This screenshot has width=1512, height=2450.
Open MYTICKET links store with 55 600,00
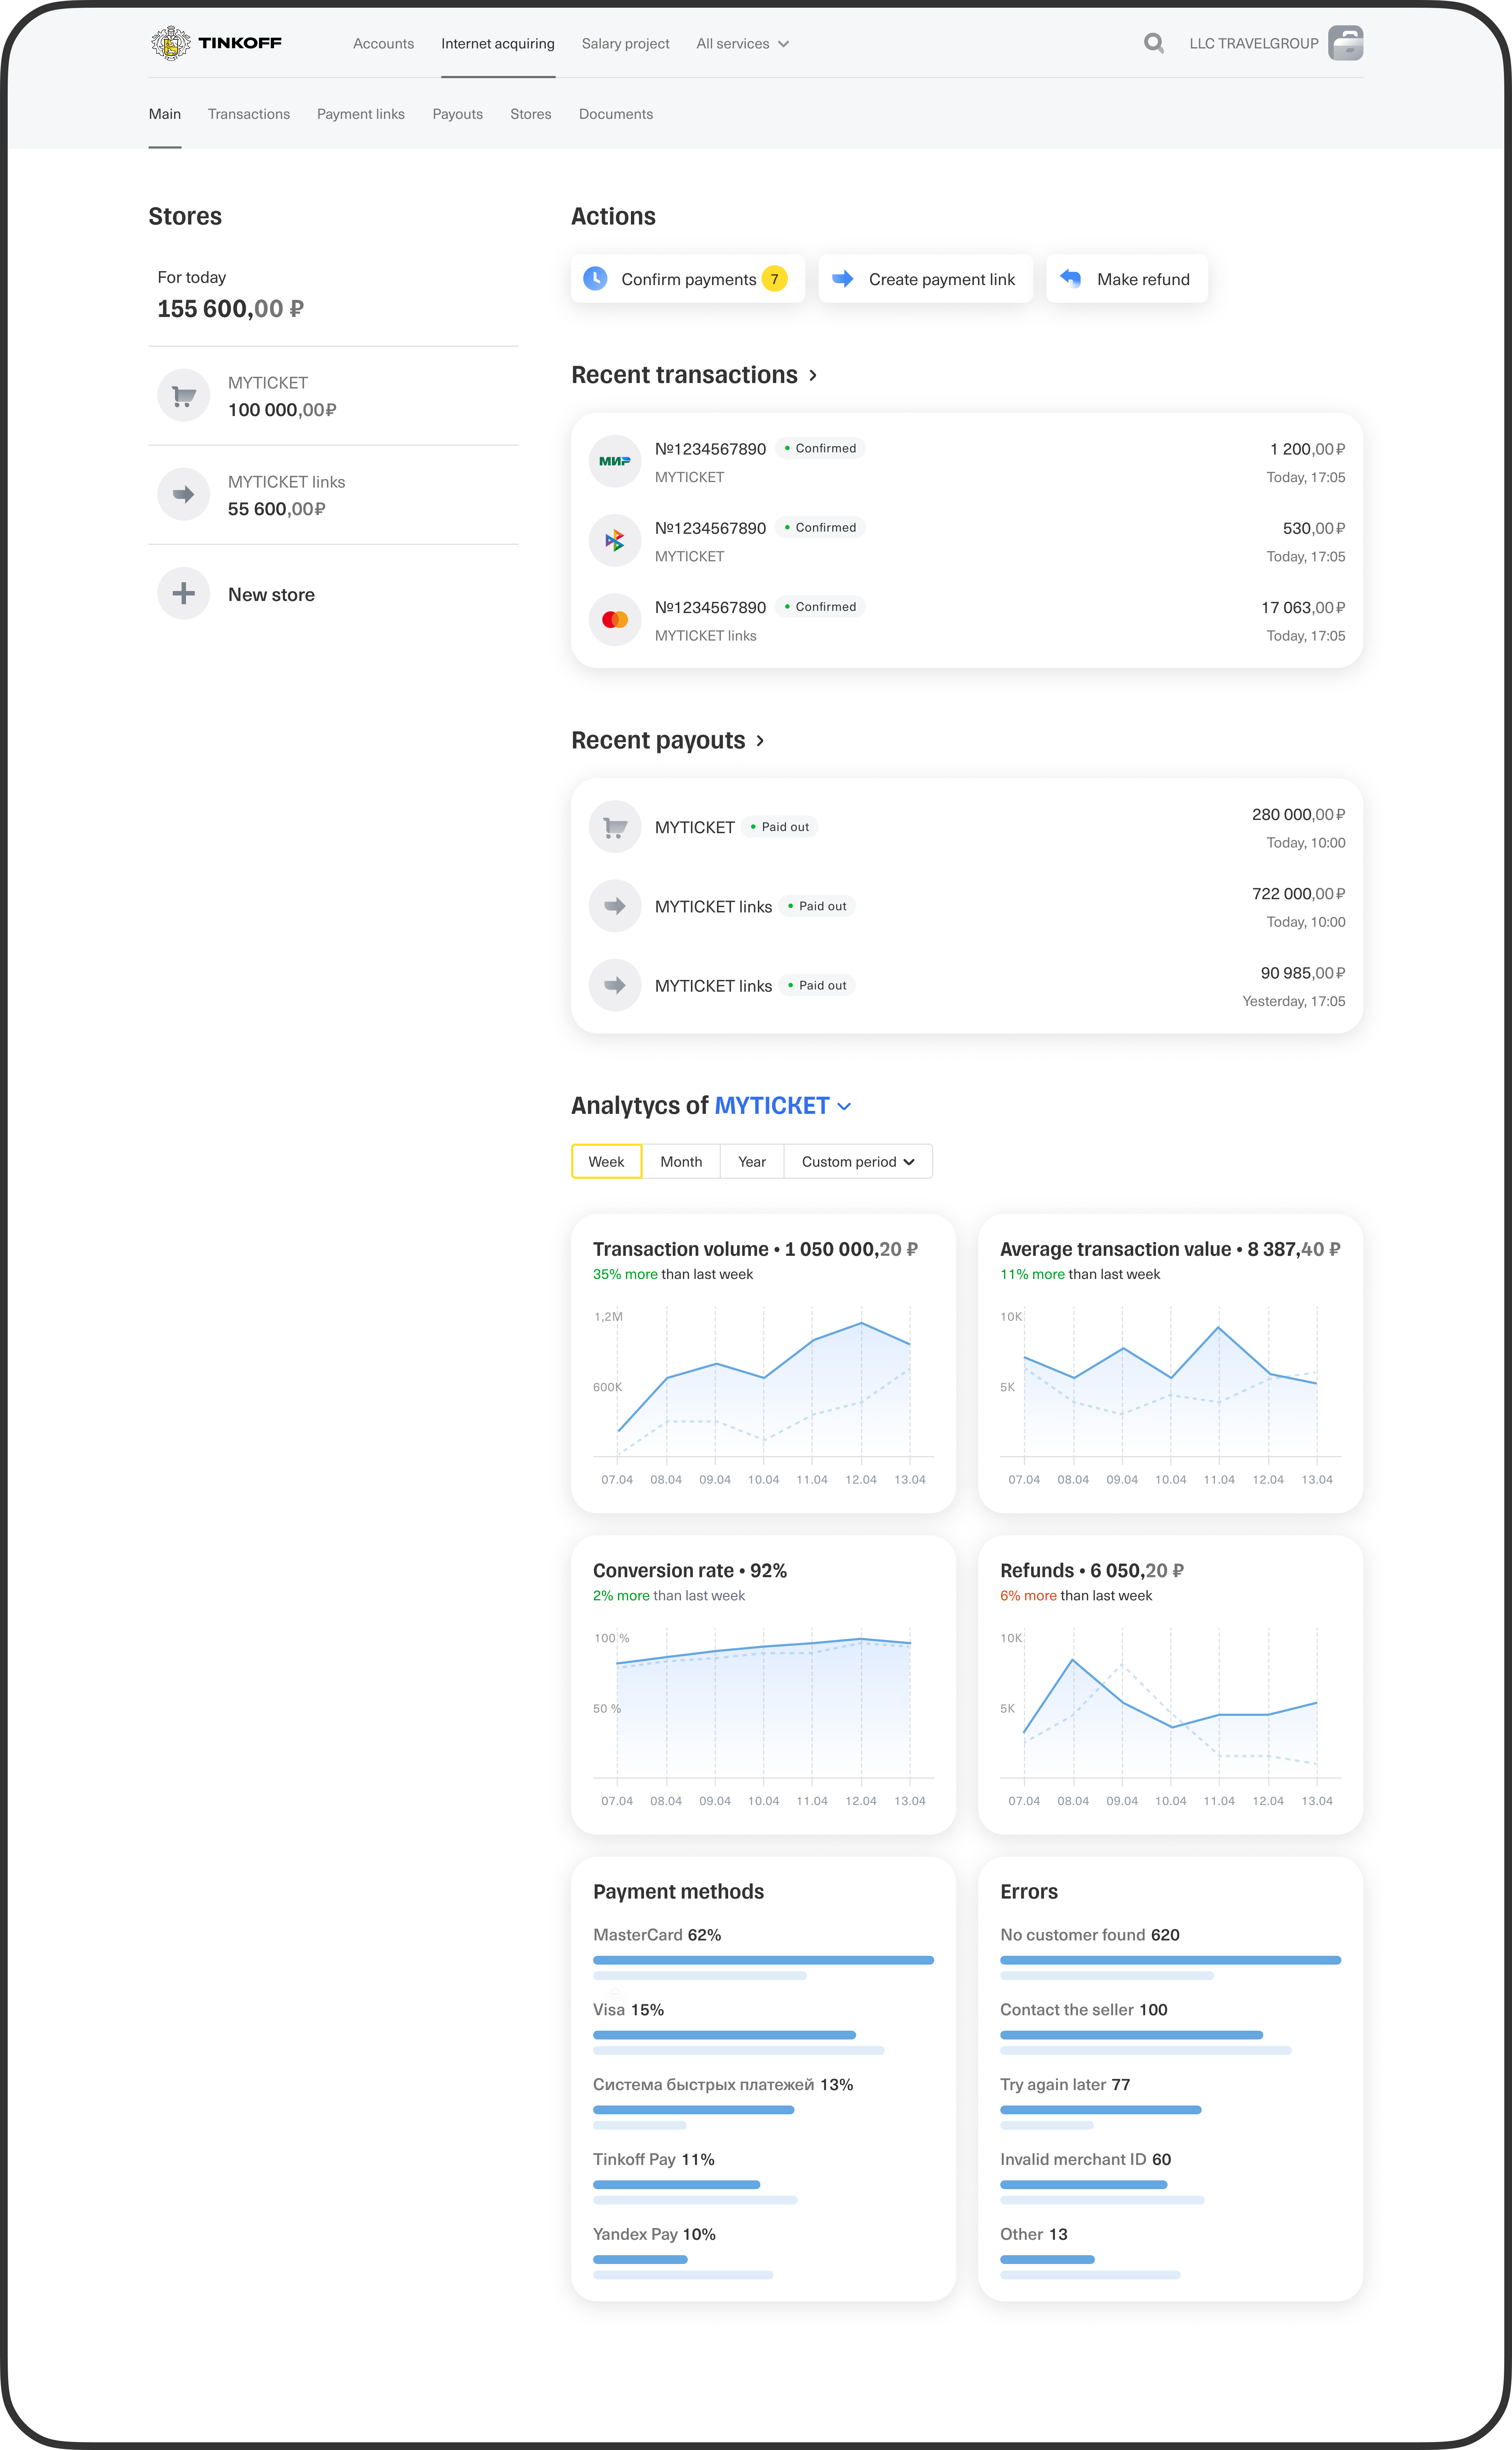[333, 494]
